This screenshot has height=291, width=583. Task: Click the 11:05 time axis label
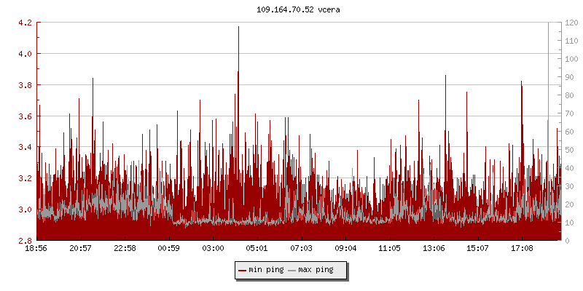pos(389,249)
